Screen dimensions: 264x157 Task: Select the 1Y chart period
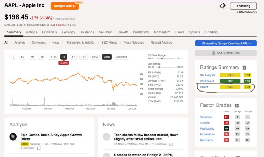click(64, 57)
